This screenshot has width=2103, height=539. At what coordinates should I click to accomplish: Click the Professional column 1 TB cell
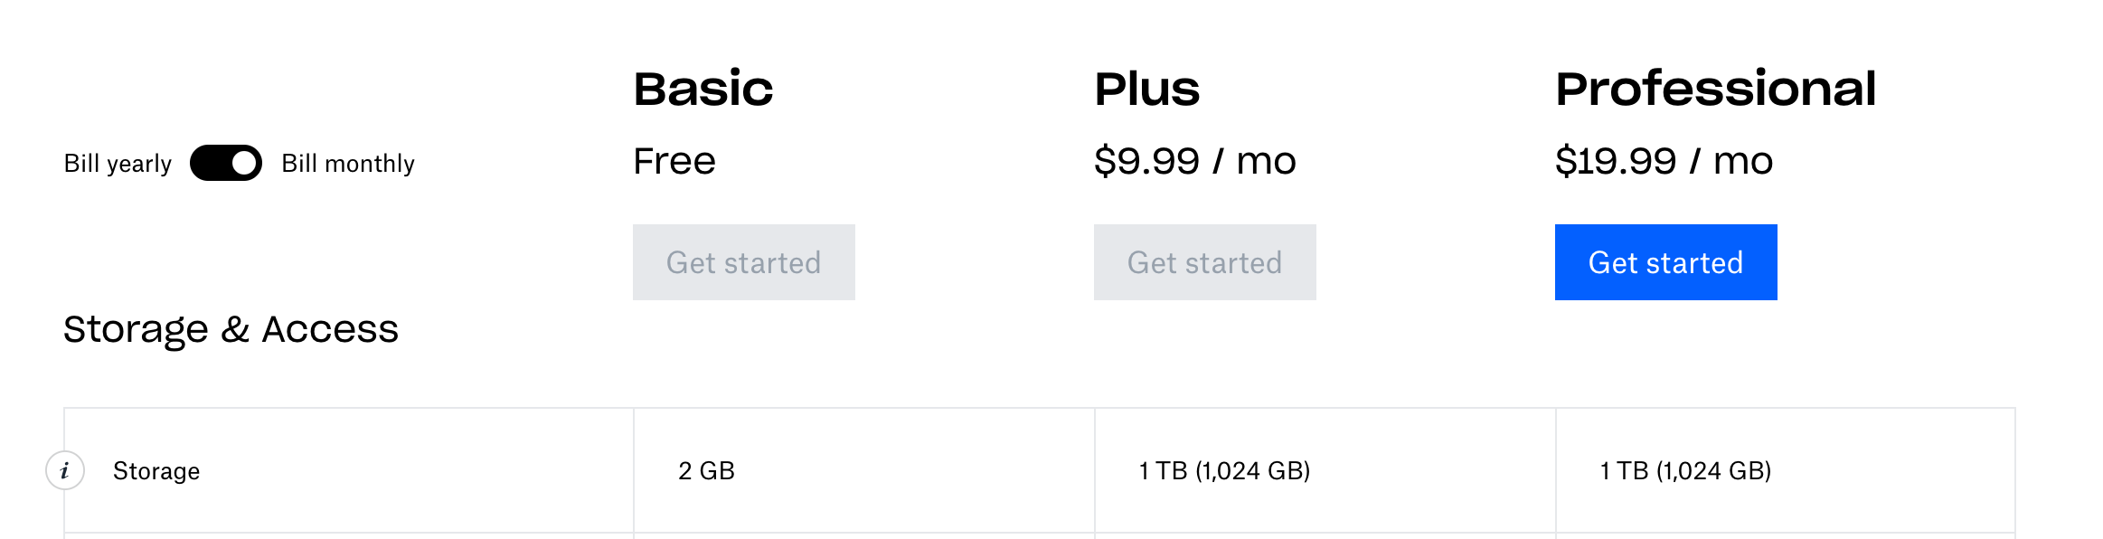pyautogui.click(x=1685, y=471)
